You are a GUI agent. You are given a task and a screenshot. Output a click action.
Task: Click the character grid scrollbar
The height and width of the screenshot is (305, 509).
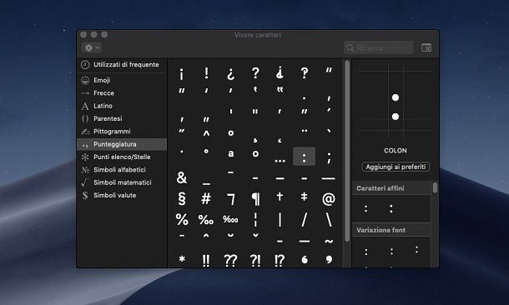click(347, 151)
